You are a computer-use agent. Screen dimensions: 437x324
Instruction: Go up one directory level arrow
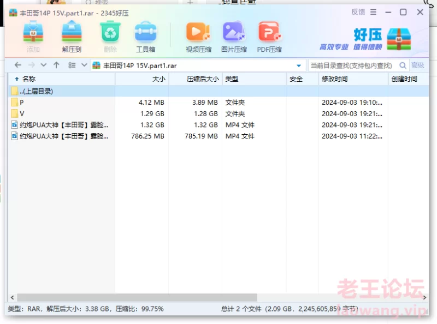point(56,65)
